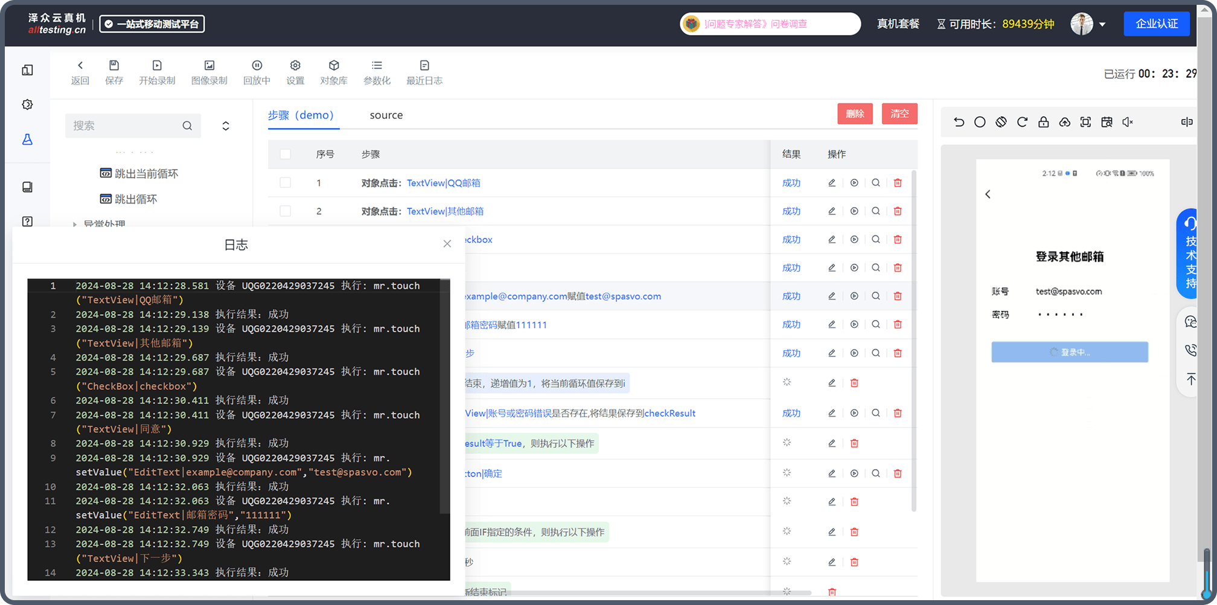Open the help question icon in the left sidebar
The width and height of the screenshot is (1217, 605).
click(27, 222)
